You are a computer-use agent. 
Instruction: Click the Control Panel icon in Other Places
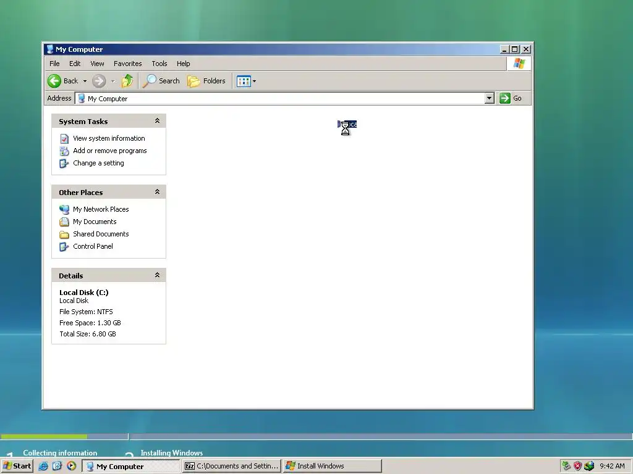(x=64, y=247)
